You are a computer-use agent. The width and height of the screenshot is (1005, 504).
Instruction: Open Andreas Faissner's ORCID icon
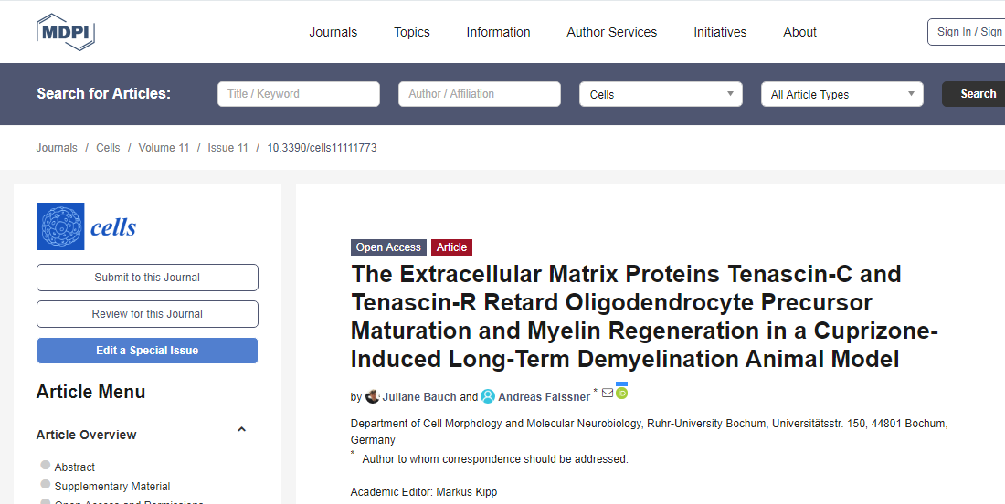[621, 393]
